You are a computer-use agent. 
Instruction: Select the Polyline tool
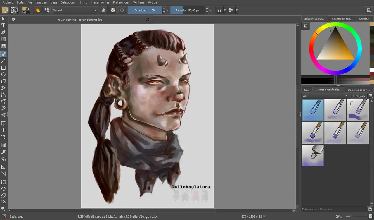4,88
